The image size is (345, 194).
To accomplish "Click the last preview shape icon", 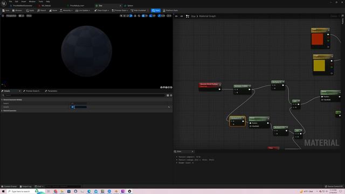I will point(171,87).
